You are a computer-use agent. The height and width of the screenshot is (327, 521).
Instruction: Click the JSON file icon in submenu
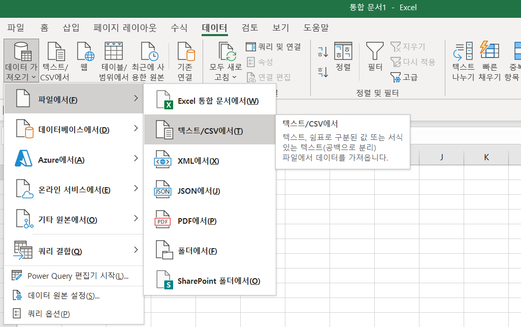click(x=163, y=190)
